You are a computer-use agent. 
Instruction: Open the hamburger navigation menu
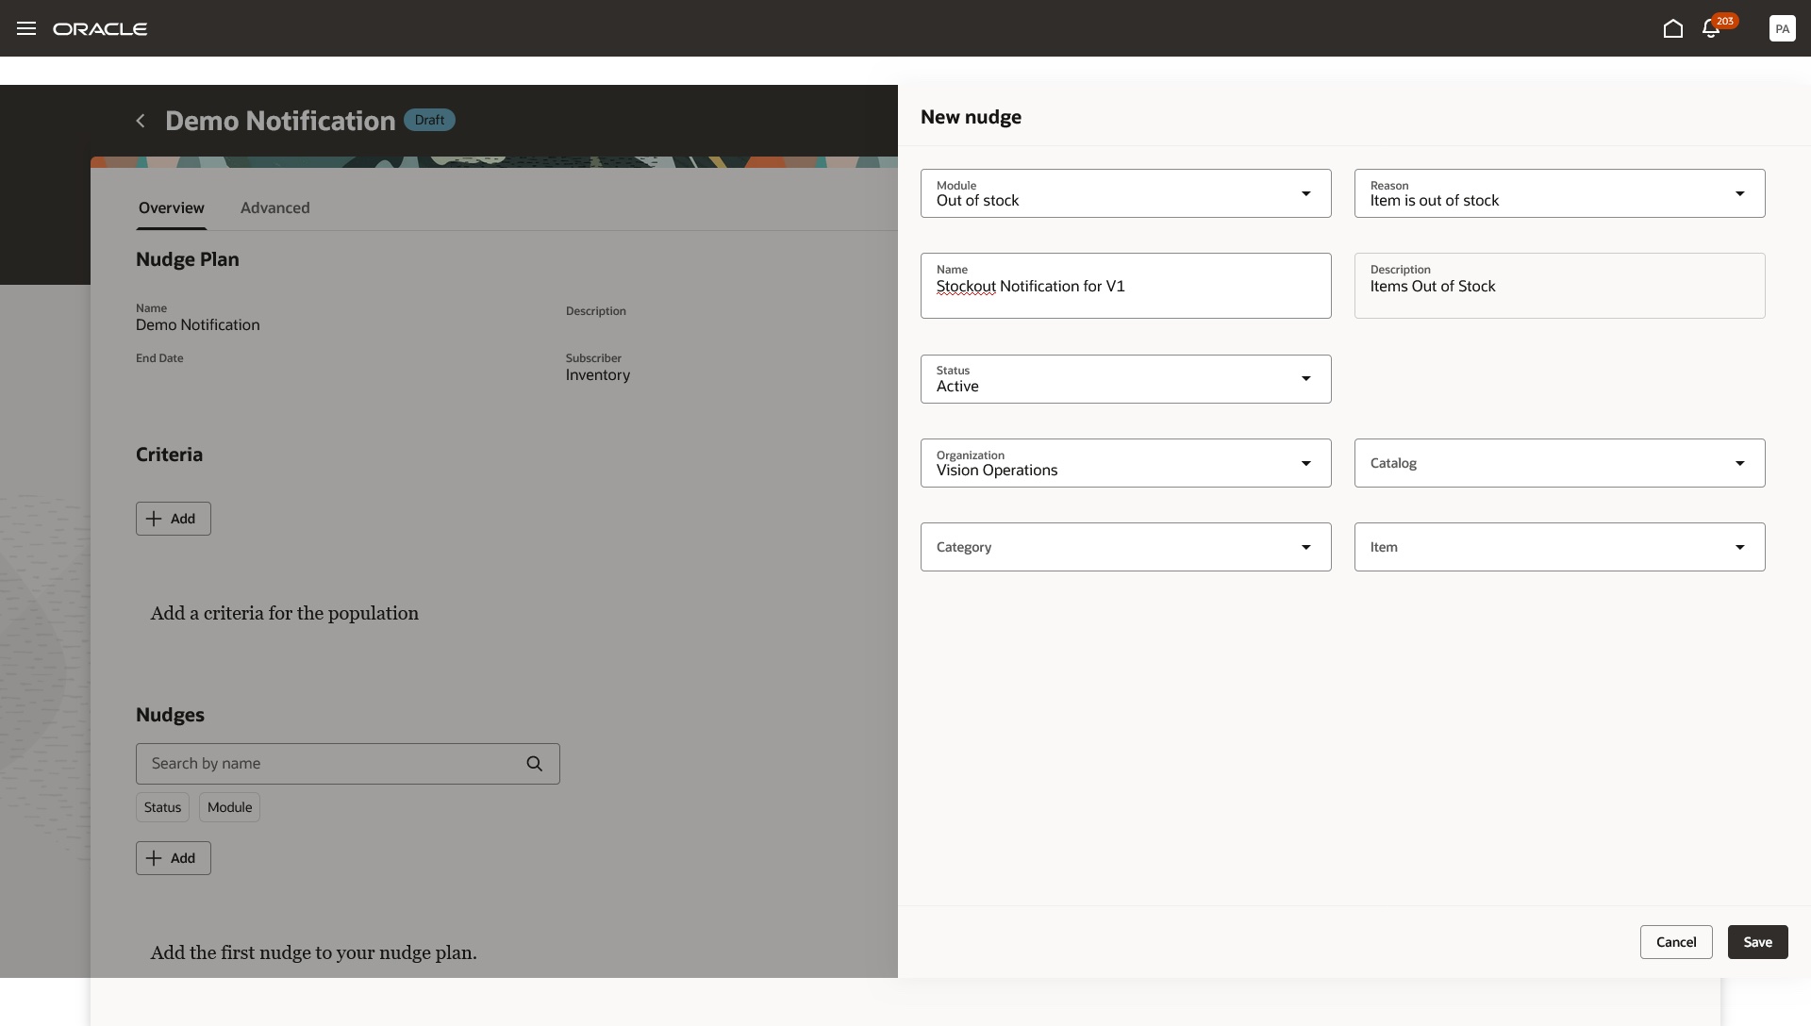tap(26, 28)
